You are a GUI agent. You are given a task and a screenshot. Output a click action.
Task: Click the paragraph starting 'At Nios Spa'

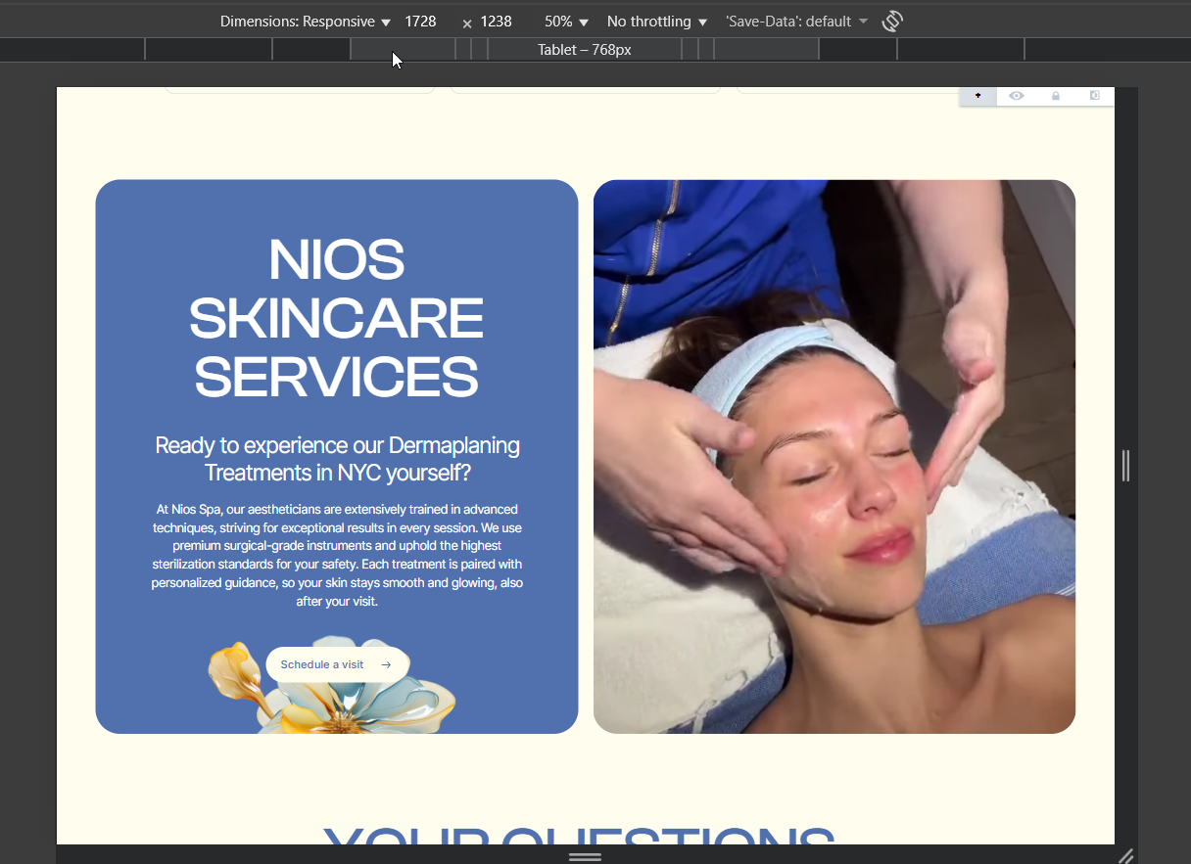pos(337,555)
